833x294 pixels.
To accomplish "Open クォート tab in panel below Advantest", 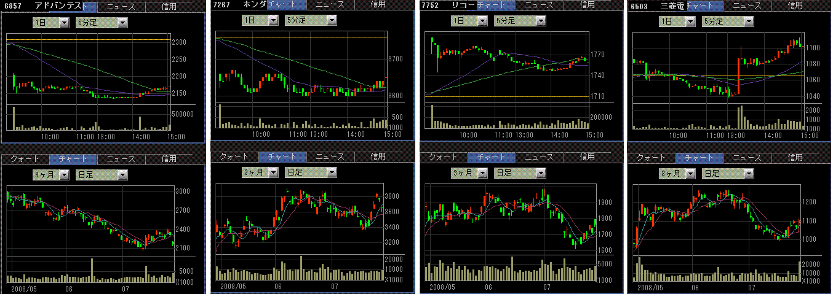I will click(25, 159).
